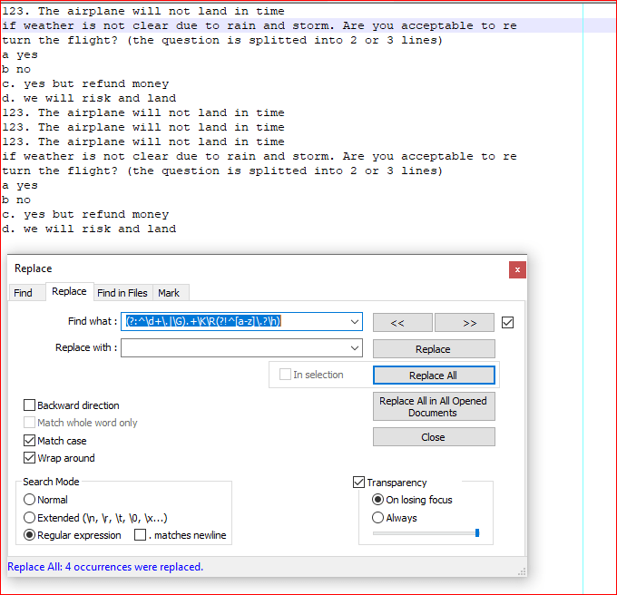The image size is (617, 595).
Task: Select transparency On losing focus
Action: [x=377, y=500]
